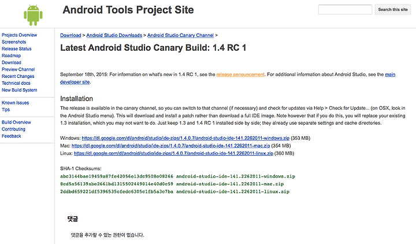Viewport: 416px width, 244px height.
Task: Open the release announcement link
Action: (240, 74)
